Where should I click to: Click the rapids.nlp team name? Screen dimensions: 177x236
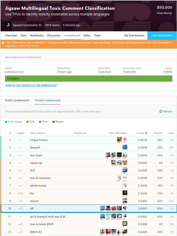[36, 163]
